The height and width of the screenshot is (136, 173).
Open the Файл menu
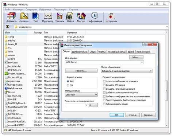tap(7, 9)
